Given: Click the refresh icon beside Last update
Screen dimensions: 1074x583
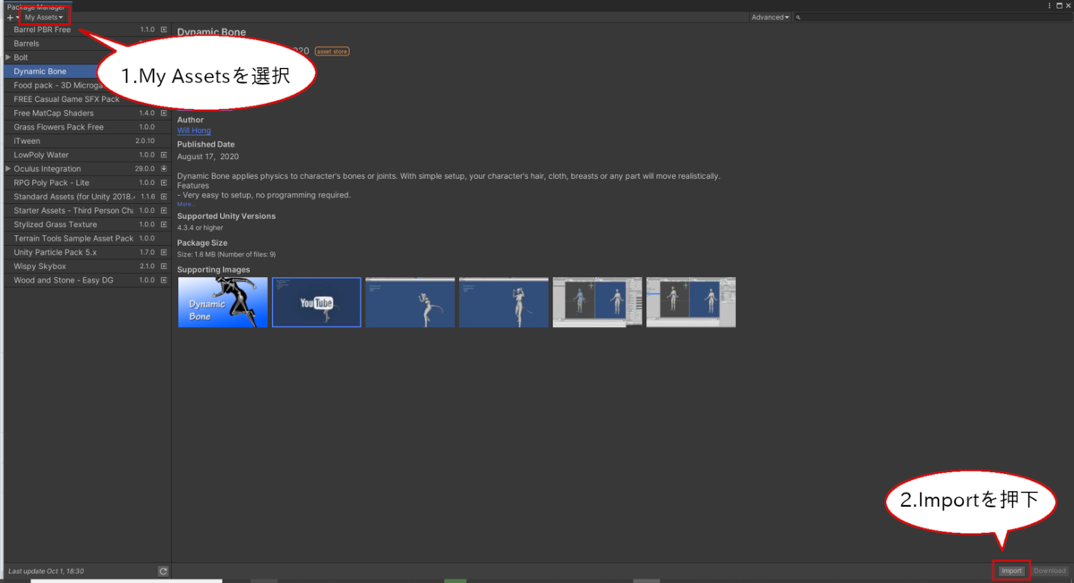Looking at the screenshot, I should pyautogui.click(x=163, y=570).
